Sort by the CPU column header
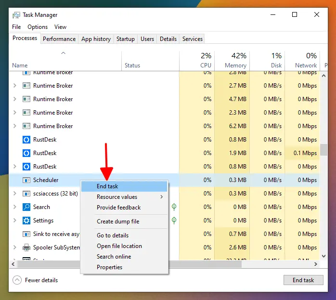 pos(197,61)
